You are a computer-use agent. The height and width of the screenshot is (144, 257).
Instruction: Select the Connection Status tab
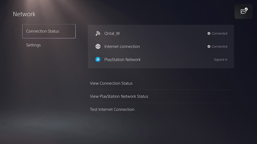[49, 31]
